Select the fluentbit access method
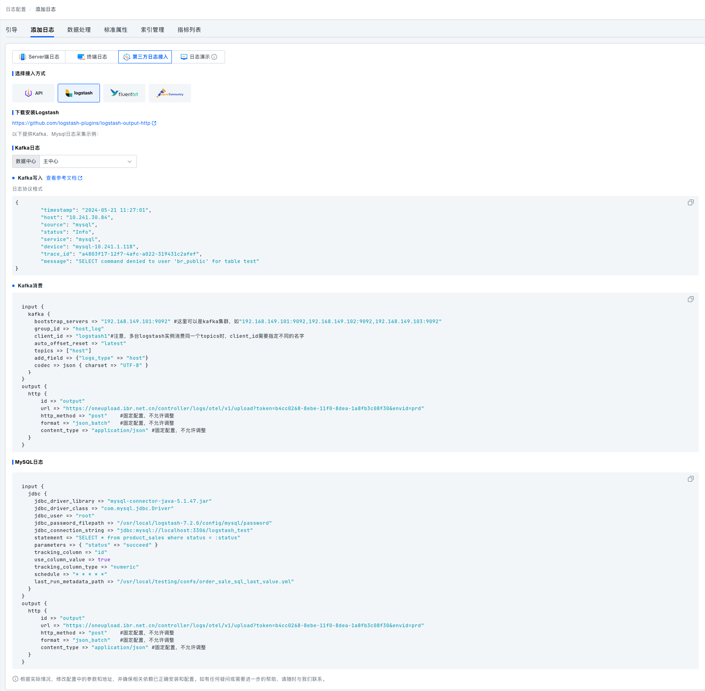Screen dimensions: 705x691 pyautogui.click(x=124, y=93)
